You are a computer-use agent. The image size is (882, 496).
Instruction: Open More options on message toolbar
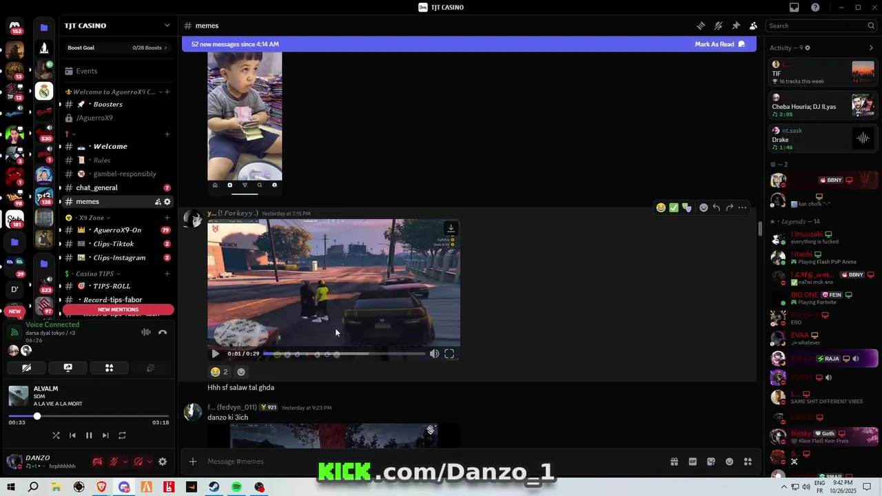point(742,207)
